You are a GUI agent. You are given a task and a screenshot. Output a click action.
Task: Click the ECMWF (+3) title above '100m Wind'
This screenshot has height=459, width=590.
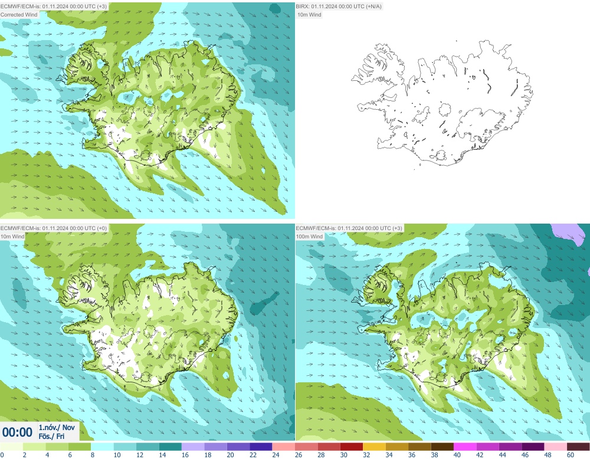click(x=349, y=228)
